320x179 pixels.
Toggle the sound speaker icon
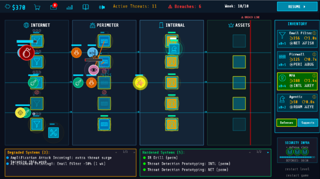click(x=102, y=8)
